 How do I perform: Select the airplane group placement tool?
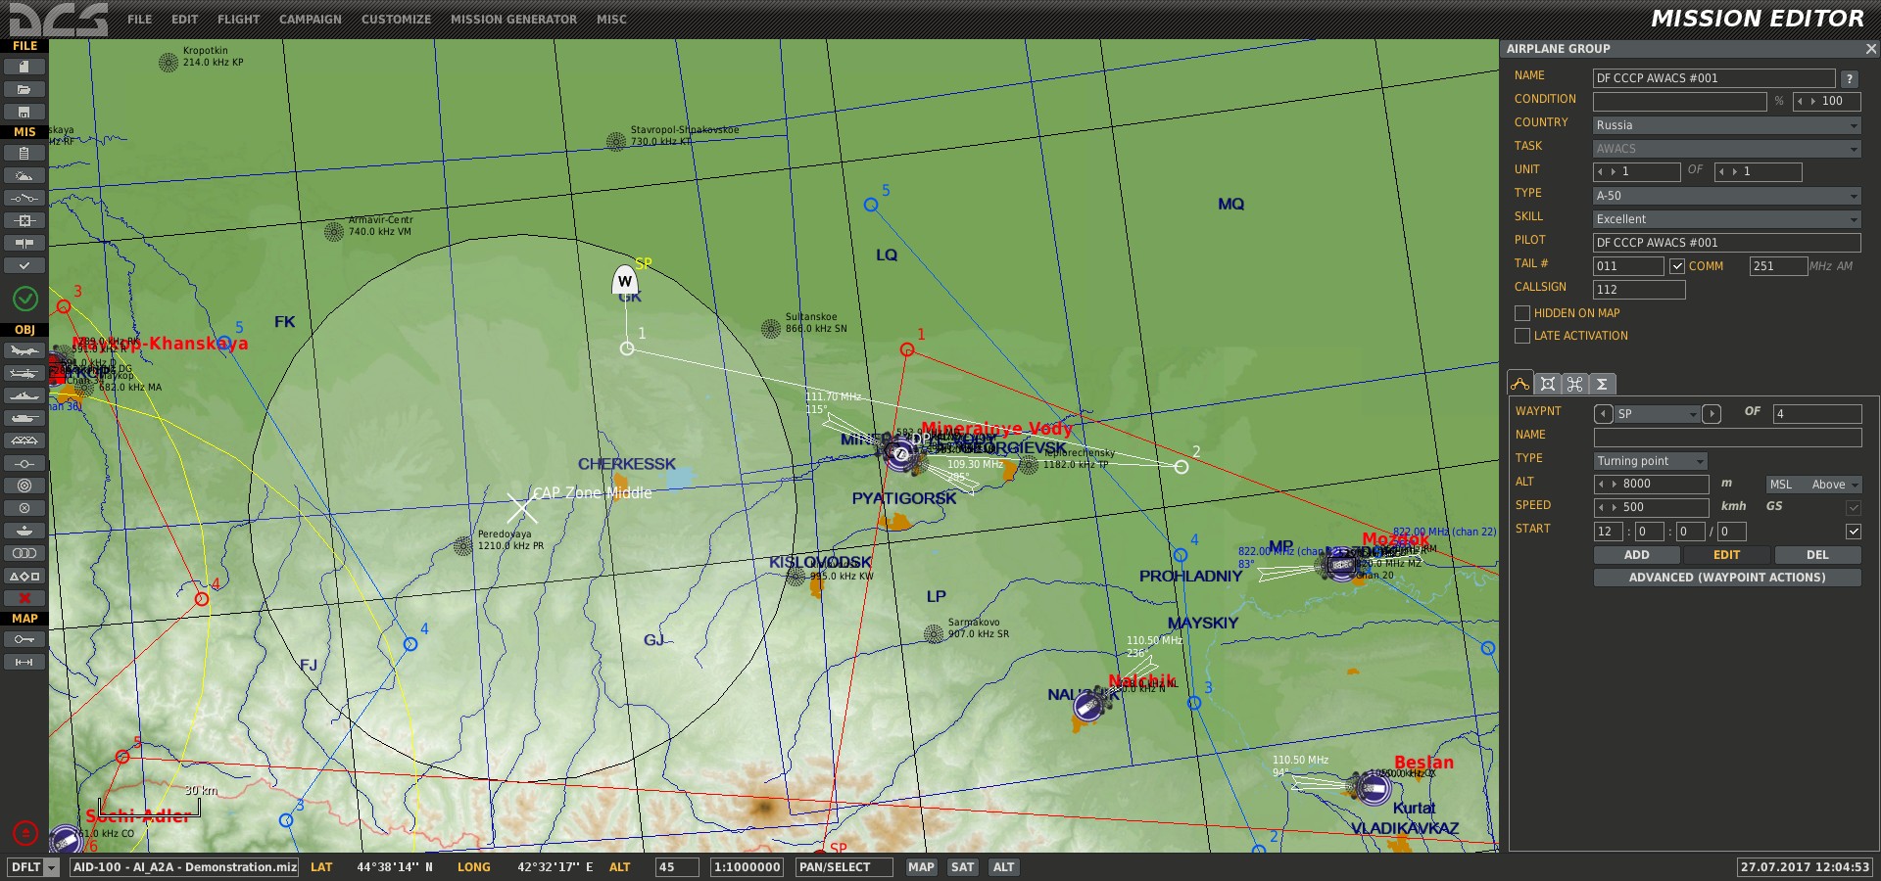click(x=24, y=350)
